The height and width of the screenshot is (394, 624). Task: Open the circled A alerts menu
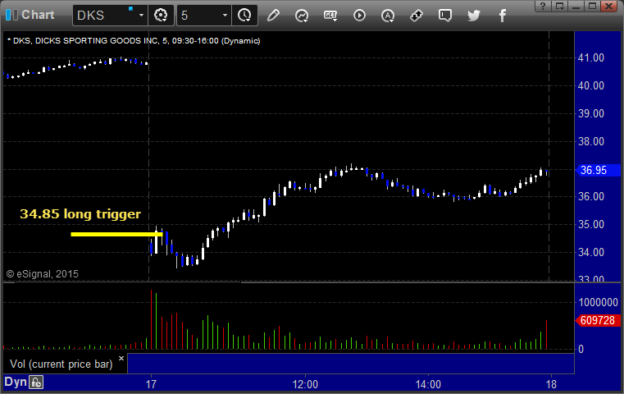[x=388, y=16]
